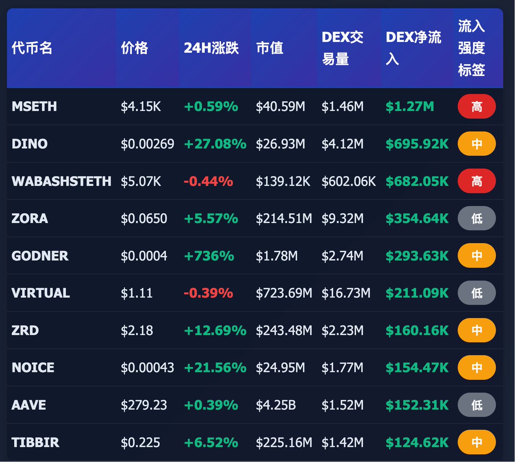Click the red 高 badge for MSETH

tap(476, 106)
